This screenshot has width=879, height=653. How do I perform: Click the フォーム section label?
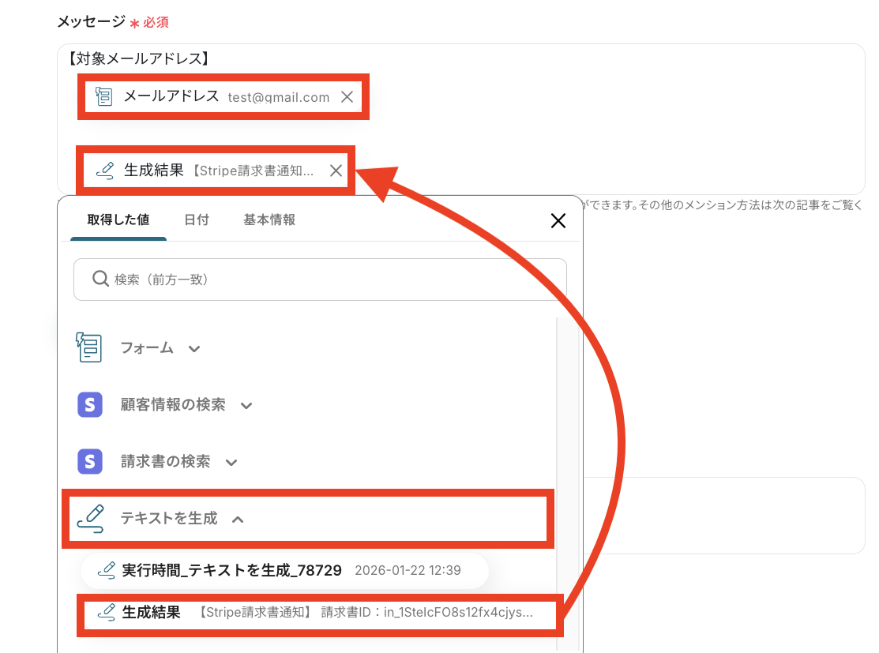pyautogui.click(x=147, y=348)
